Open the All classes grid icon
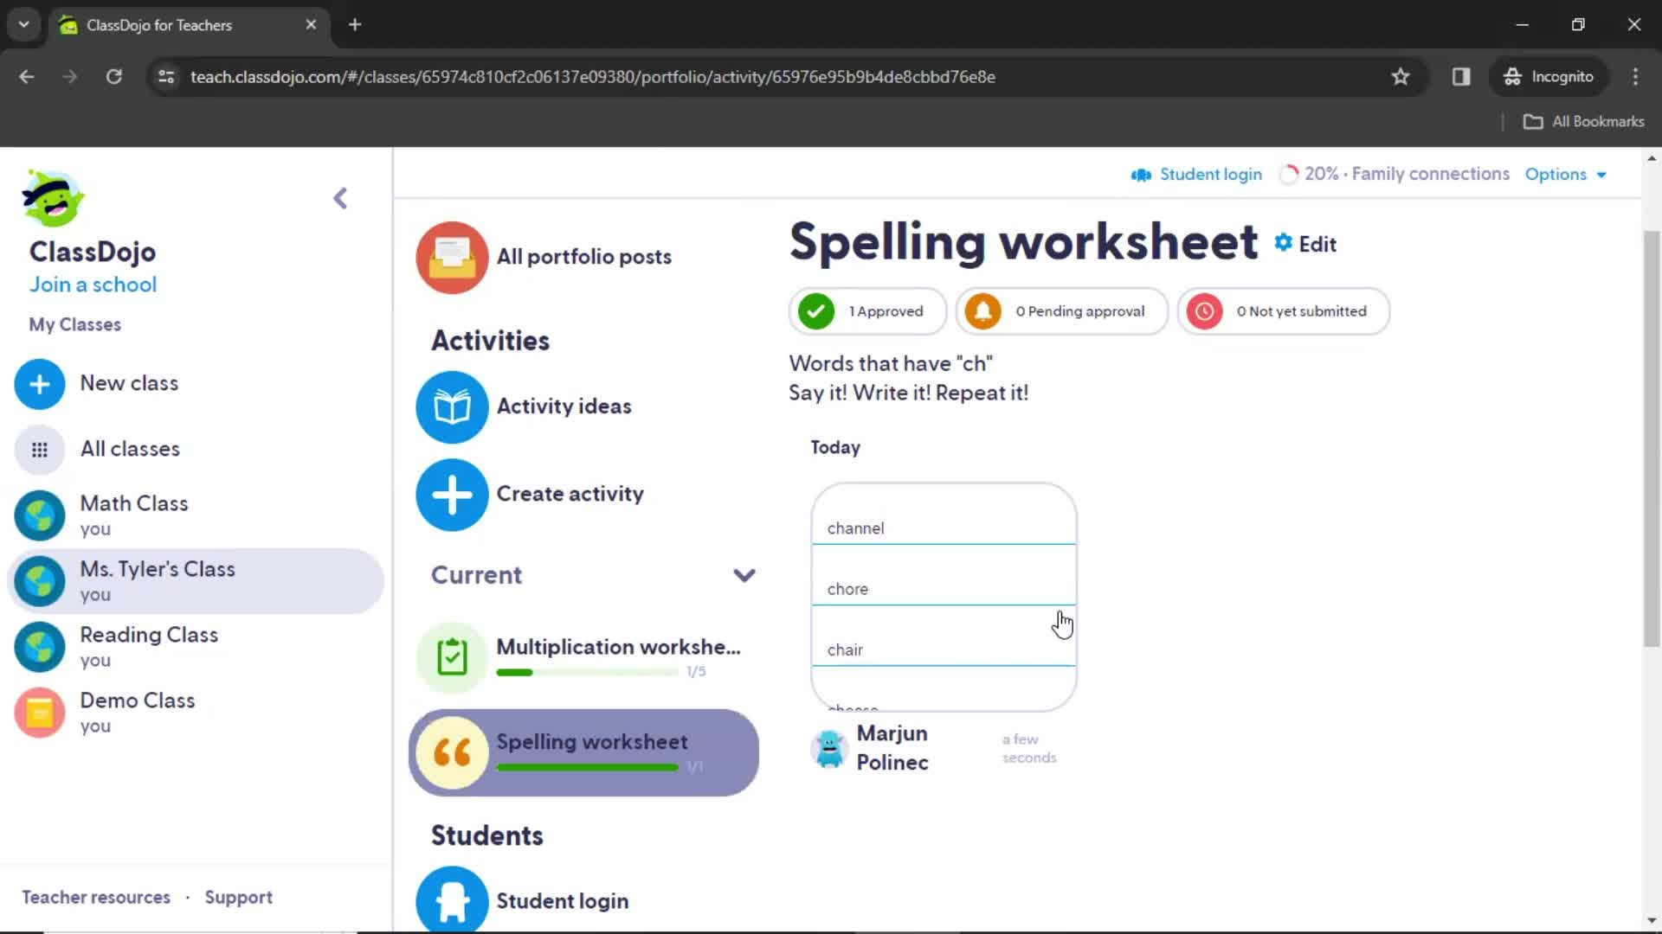Image resolution: width=1662 pixels, height=934 pixels. [40, 450]
